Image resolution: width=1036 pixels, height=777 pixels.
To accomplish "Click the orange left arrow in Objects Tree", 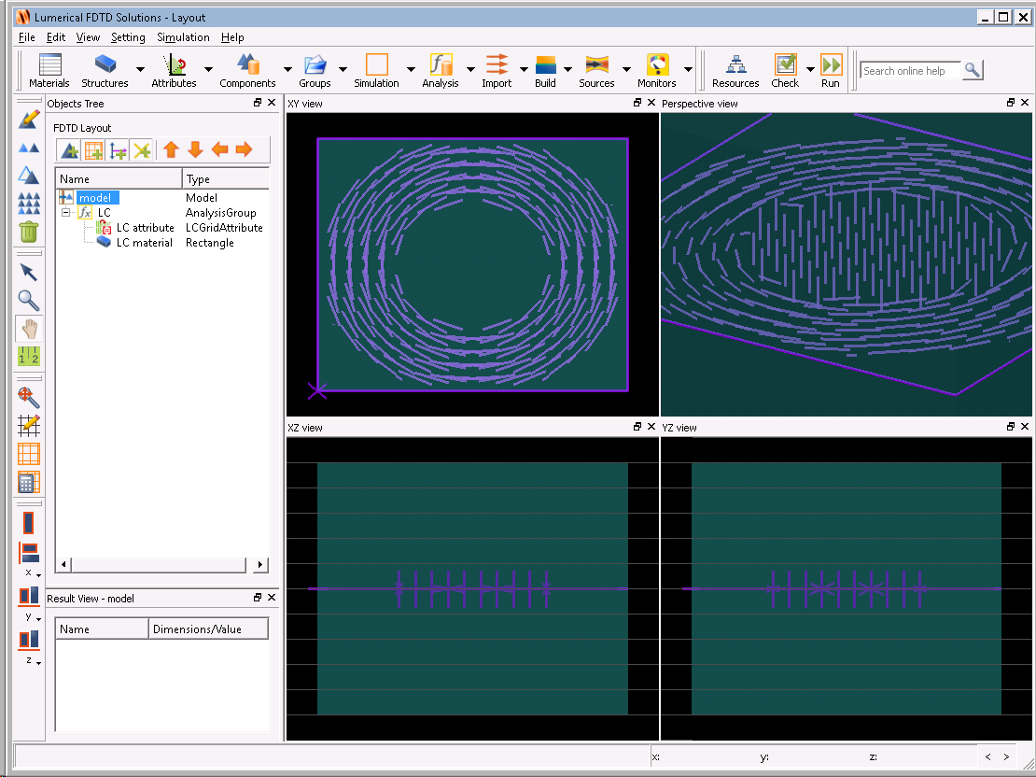I will tap(220, 150).
